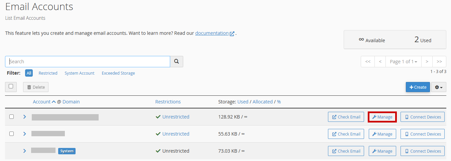Click the Delete trash button
Screen dimensions: 451x161
click(x=36, y=87)
